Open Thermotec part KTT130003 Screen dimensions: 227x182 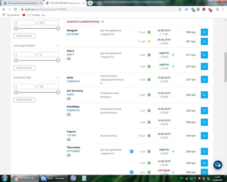click(73, 151)
